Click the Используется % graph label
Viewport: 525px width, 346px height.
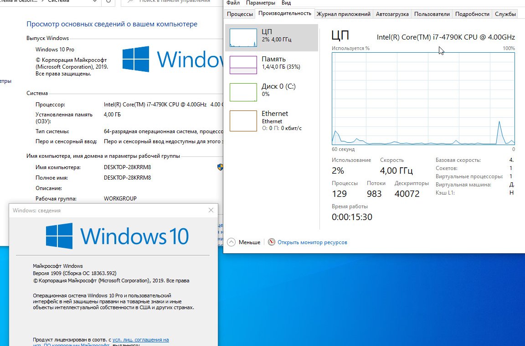(x=350, y=49)
